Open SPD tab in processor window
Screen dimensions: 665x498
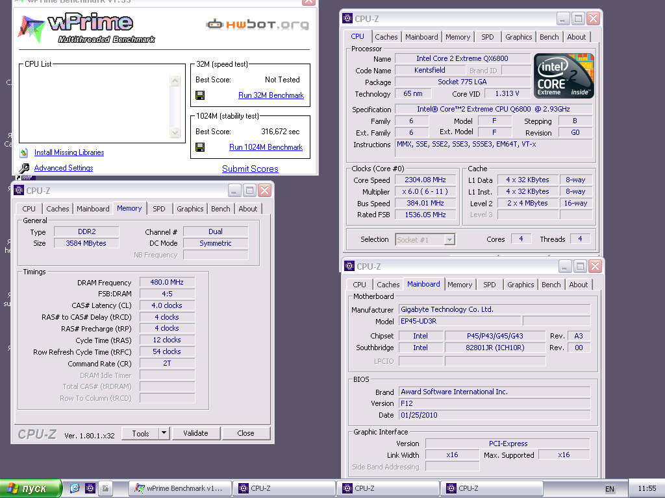[488, 37]
